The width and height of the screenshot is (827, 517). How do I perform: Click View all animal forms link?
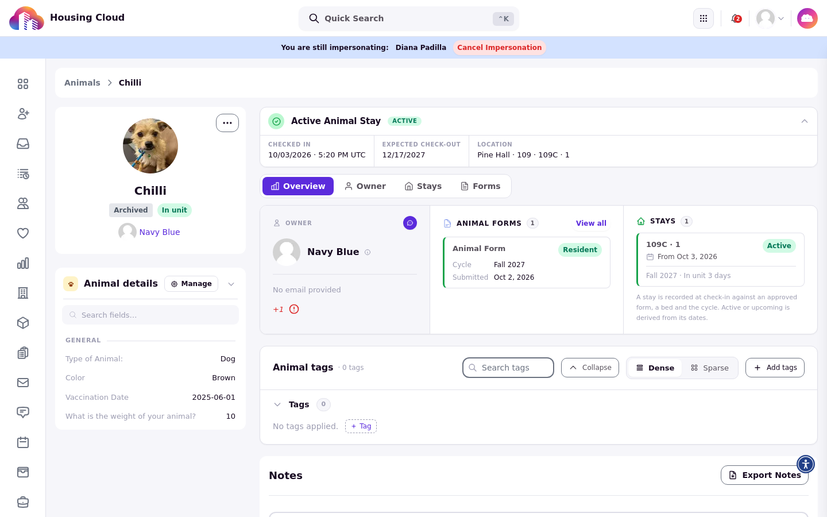click(x=591, y=223)
